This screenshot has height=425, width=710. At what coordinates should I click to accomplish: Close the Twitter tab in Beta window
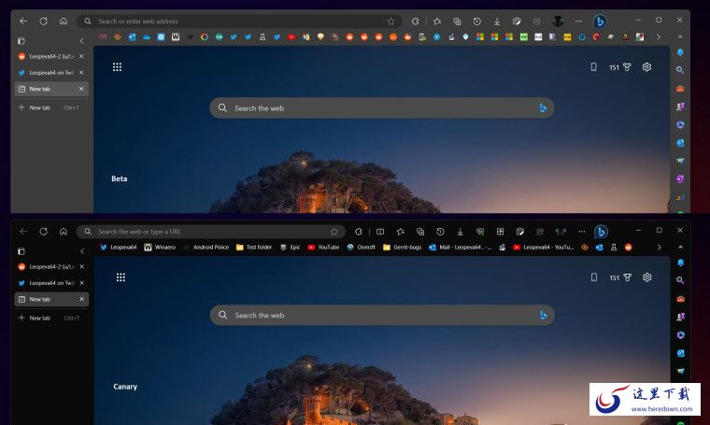tap(81, 73)
